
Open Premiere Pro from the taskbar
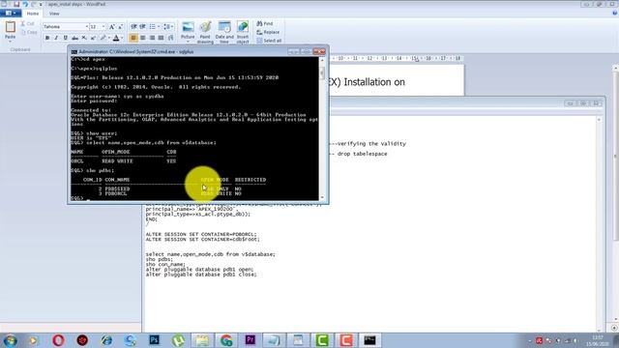click(x=251, y=340)
